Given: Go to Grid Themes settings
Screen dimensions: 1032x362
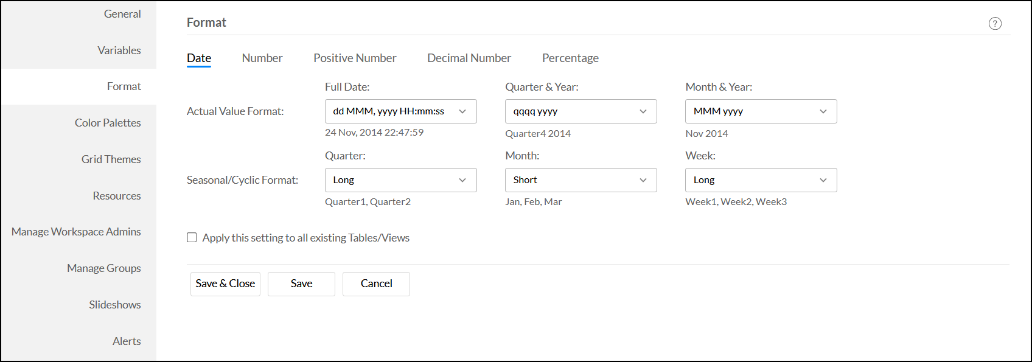Looking at the screenshot, I should (x=111, y=159).
